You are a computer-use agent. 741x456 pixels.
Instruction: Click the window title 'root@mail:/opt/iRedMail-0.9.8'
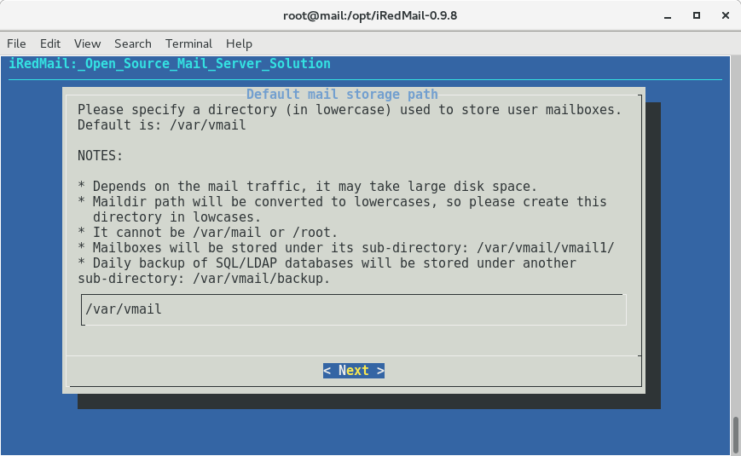(370, 15)
